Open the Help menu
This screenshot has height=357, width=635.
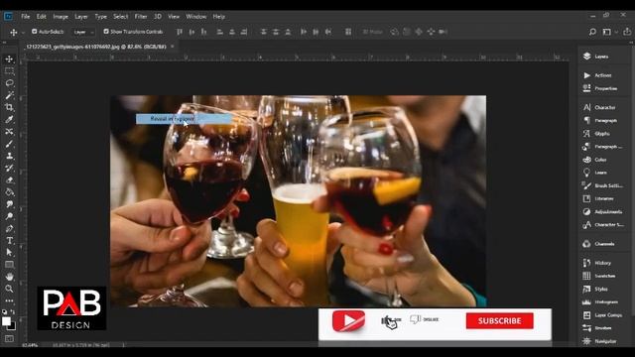coord(218,17)
